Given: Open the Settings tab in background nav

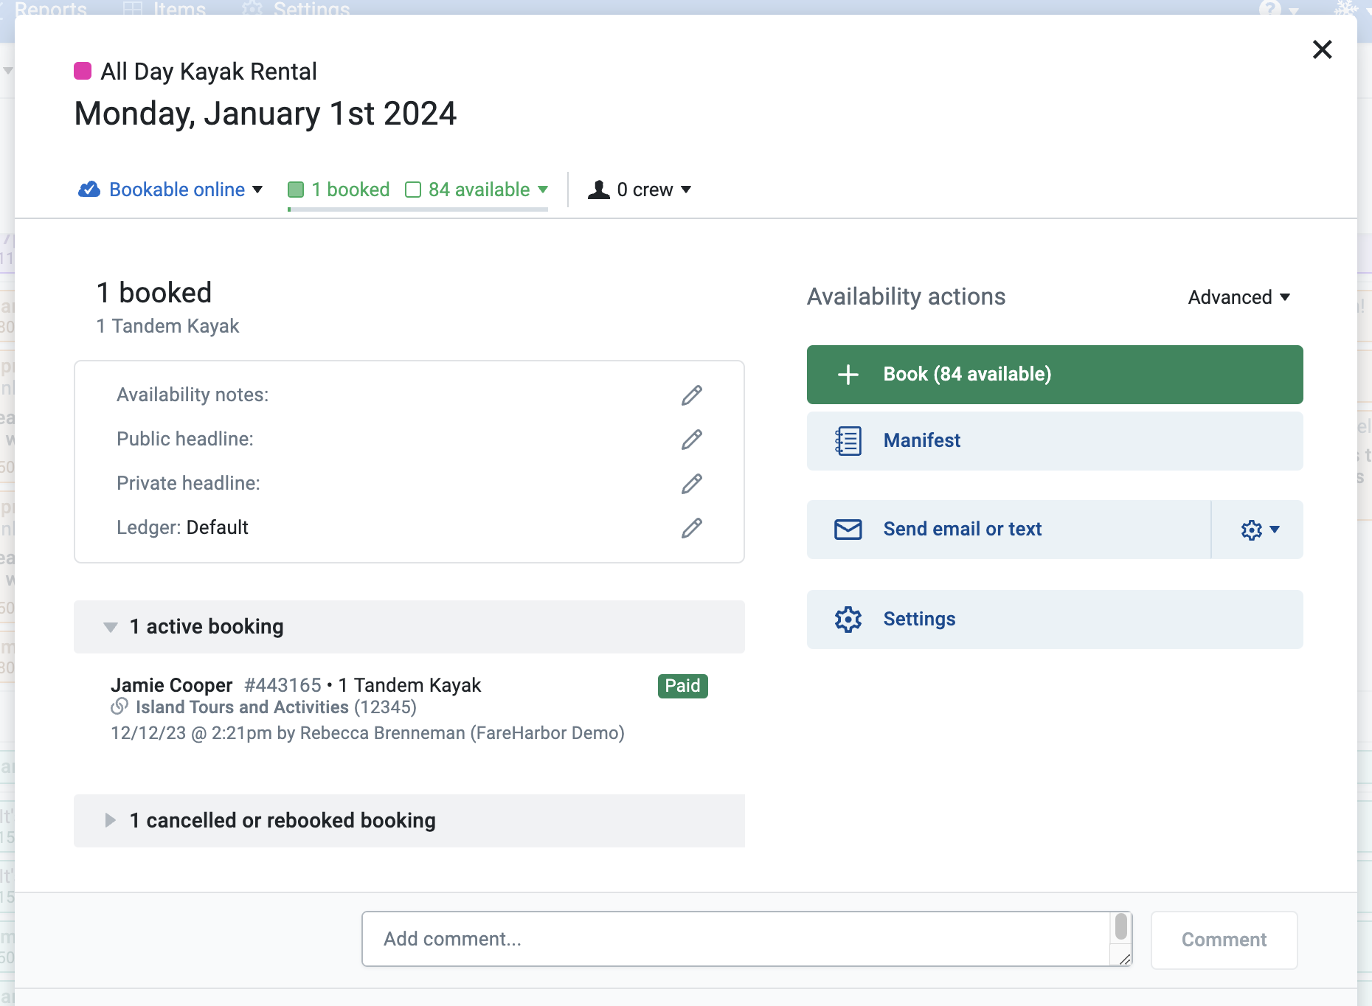Looking at the screenshot, I should [x=296, y=9].
